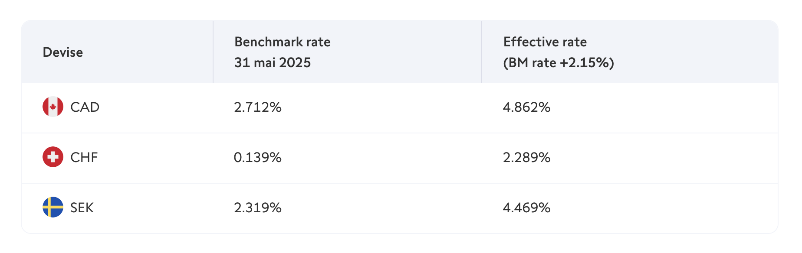Click the 31 mai 2025 date text

(x=273, y=62)
